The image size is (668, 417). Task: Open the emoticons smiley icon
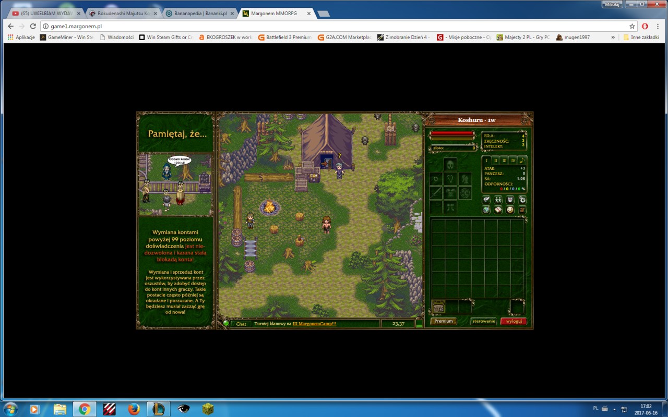pyautogui.click(x=510, y=210)
